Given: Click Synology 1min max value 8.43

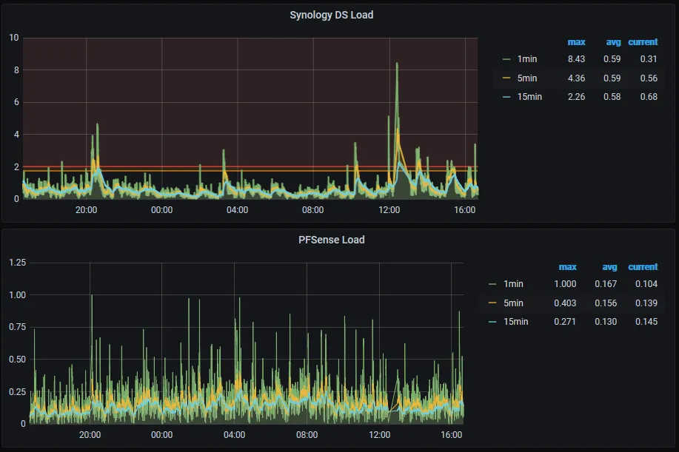Looking at the screenshot, I should [x=576, y=59].
